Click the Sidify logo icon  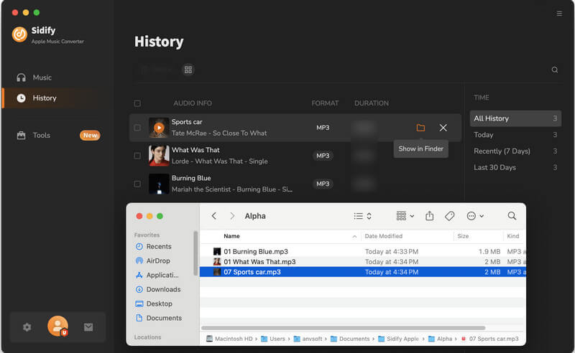pyautogui.click(x=19, y=34)
